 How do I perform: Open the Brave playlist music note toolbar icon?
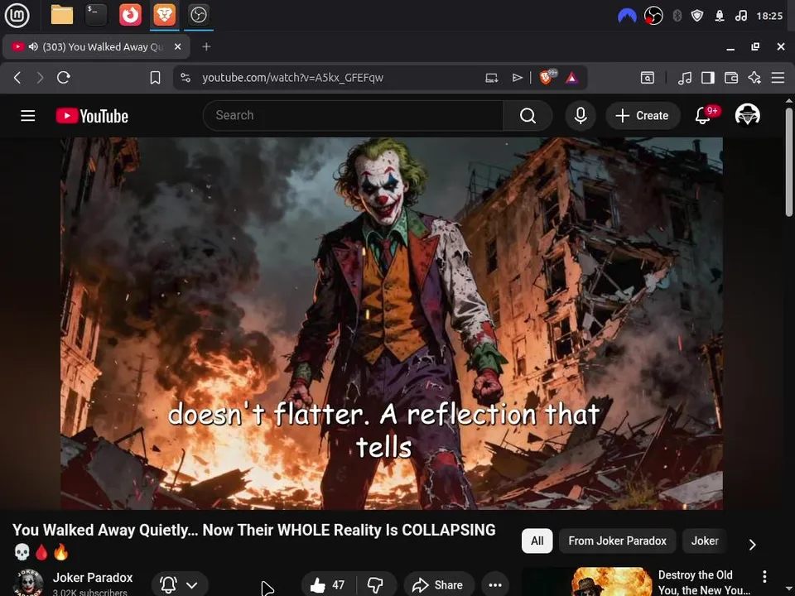pyautogui.click(x=685, y=78)
